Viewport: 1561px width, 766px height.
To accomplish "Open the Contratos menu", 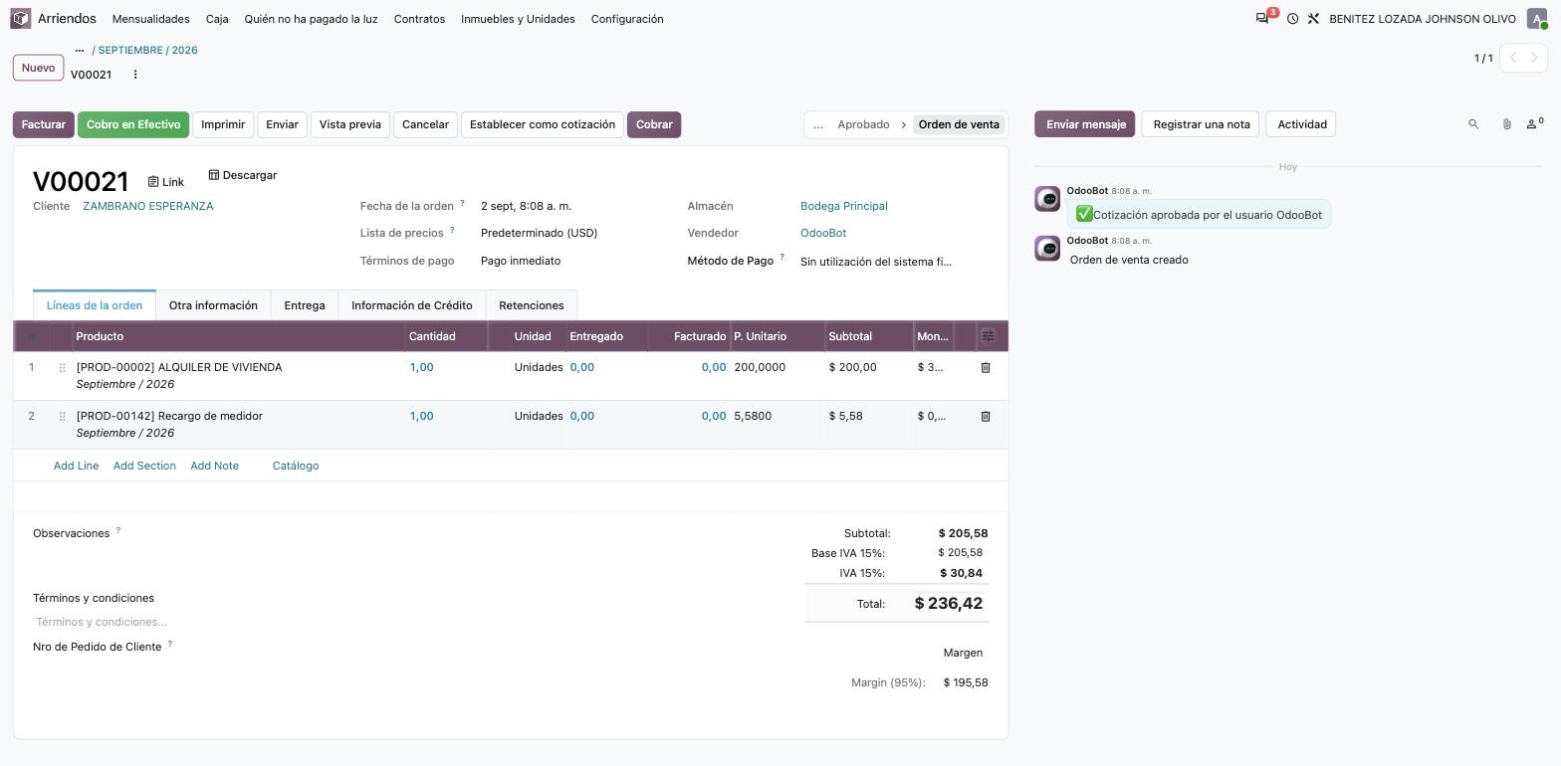I will [419, 19].
